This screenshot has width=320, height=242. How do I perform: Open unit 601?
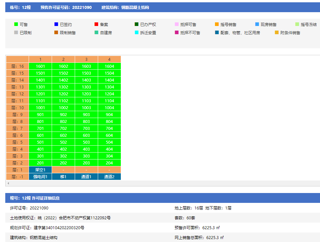click(x=40, y=135)
